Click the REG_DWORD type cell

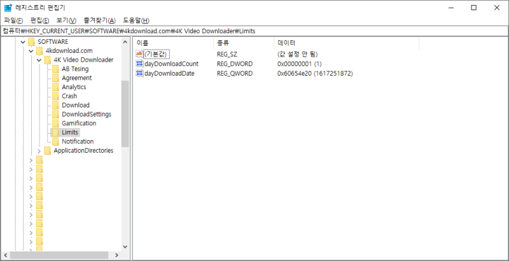click(x=235, y=64)
